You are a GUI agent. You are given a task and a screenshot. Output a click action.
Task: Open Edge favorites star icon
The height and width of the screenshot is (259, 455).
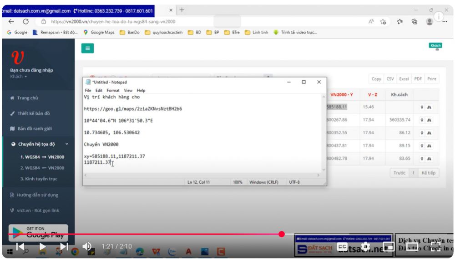(399, 21)
